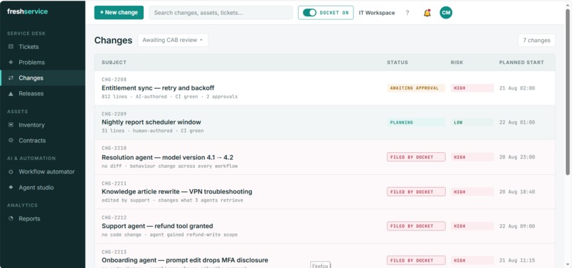Open change Nightly report scheduler window

tap(151, 122)
